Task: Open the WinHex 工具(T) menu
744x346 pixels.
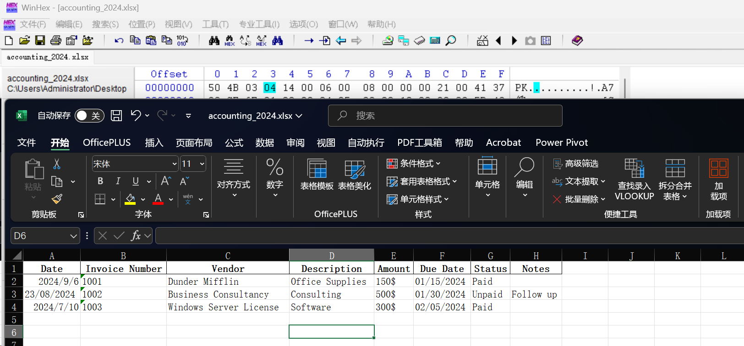Action: (x=215, y=24)
